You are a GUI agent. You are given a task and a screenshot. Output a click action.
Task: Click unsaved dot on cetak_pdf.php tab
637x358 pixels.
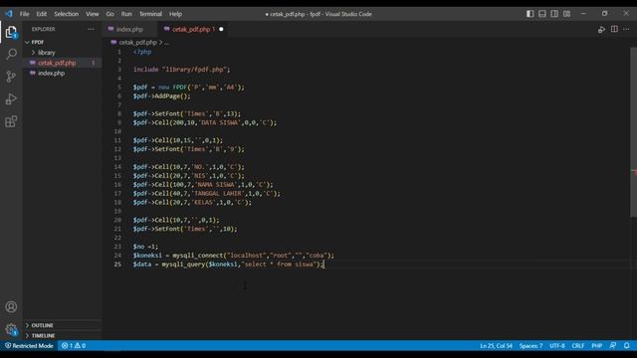pos(221,29)
